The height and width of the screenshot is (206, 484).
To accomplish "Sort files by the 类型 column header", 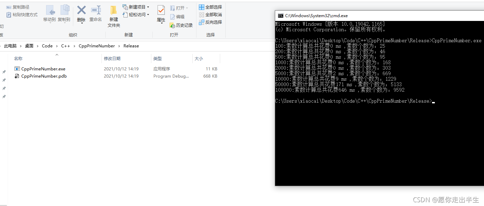I will click(x=172, y=59).
